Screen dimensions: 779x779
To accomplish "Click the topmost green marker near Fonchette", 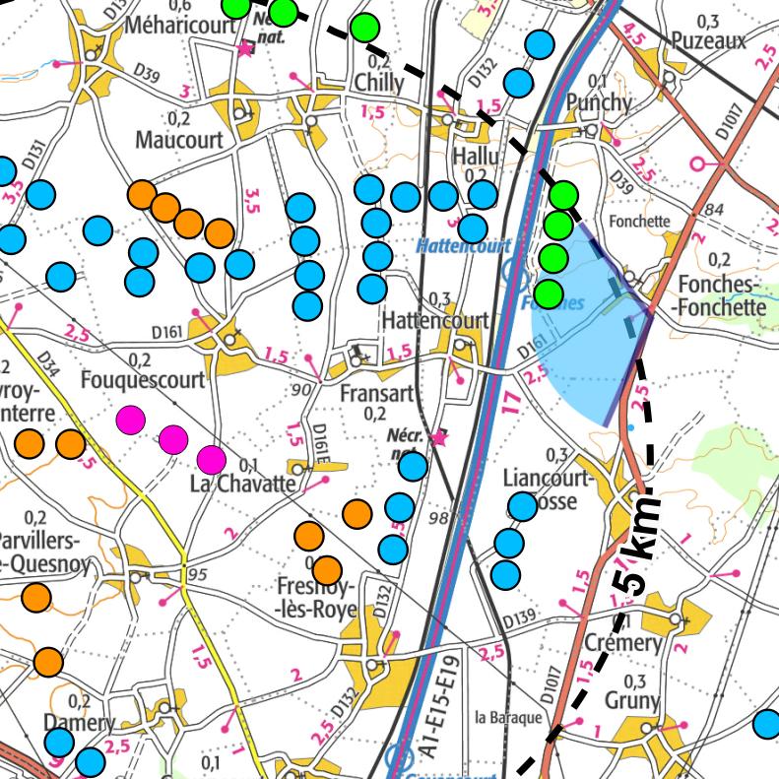I will (x=563, y=195).
